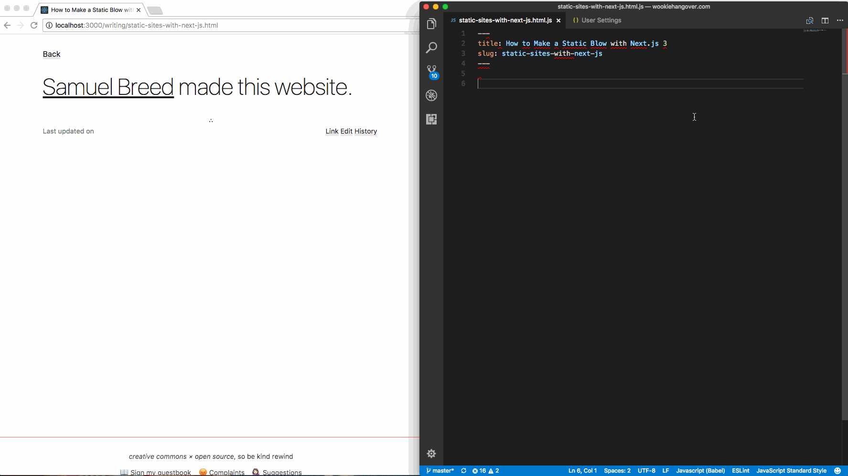Switch to the User Settings tab
The height and width of the screenshot is (476, 848).
click(x=597, y=20)
